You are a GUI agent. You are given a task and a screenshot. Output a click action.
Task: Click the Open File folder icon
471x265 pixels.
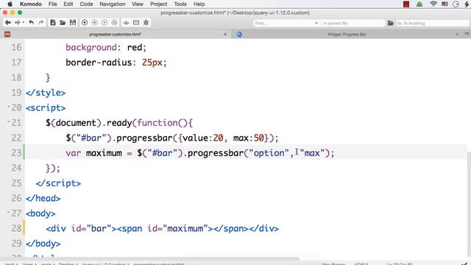[x=63, y=23]
